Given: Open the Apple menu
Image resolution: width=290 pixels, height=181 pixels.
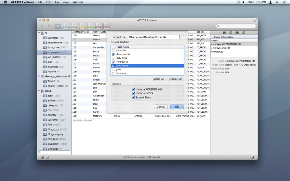Looking at the screenshot, I should point(5,2).
